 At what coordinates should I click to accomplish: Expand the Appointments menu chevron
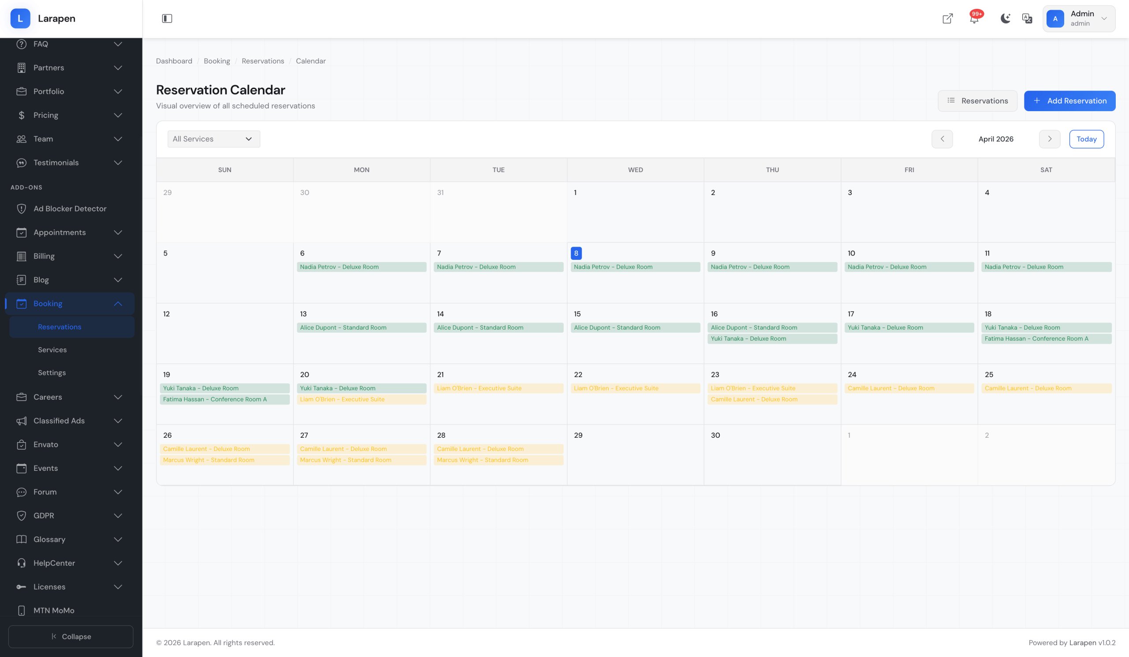tap(118, 232)
